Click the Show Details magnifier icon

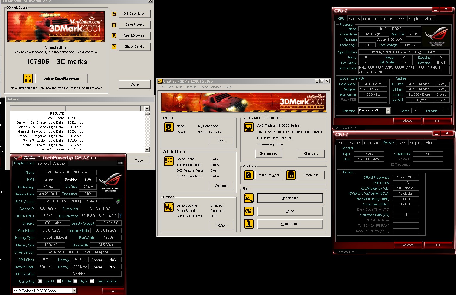pyautogui.click(x=114, y=47)
